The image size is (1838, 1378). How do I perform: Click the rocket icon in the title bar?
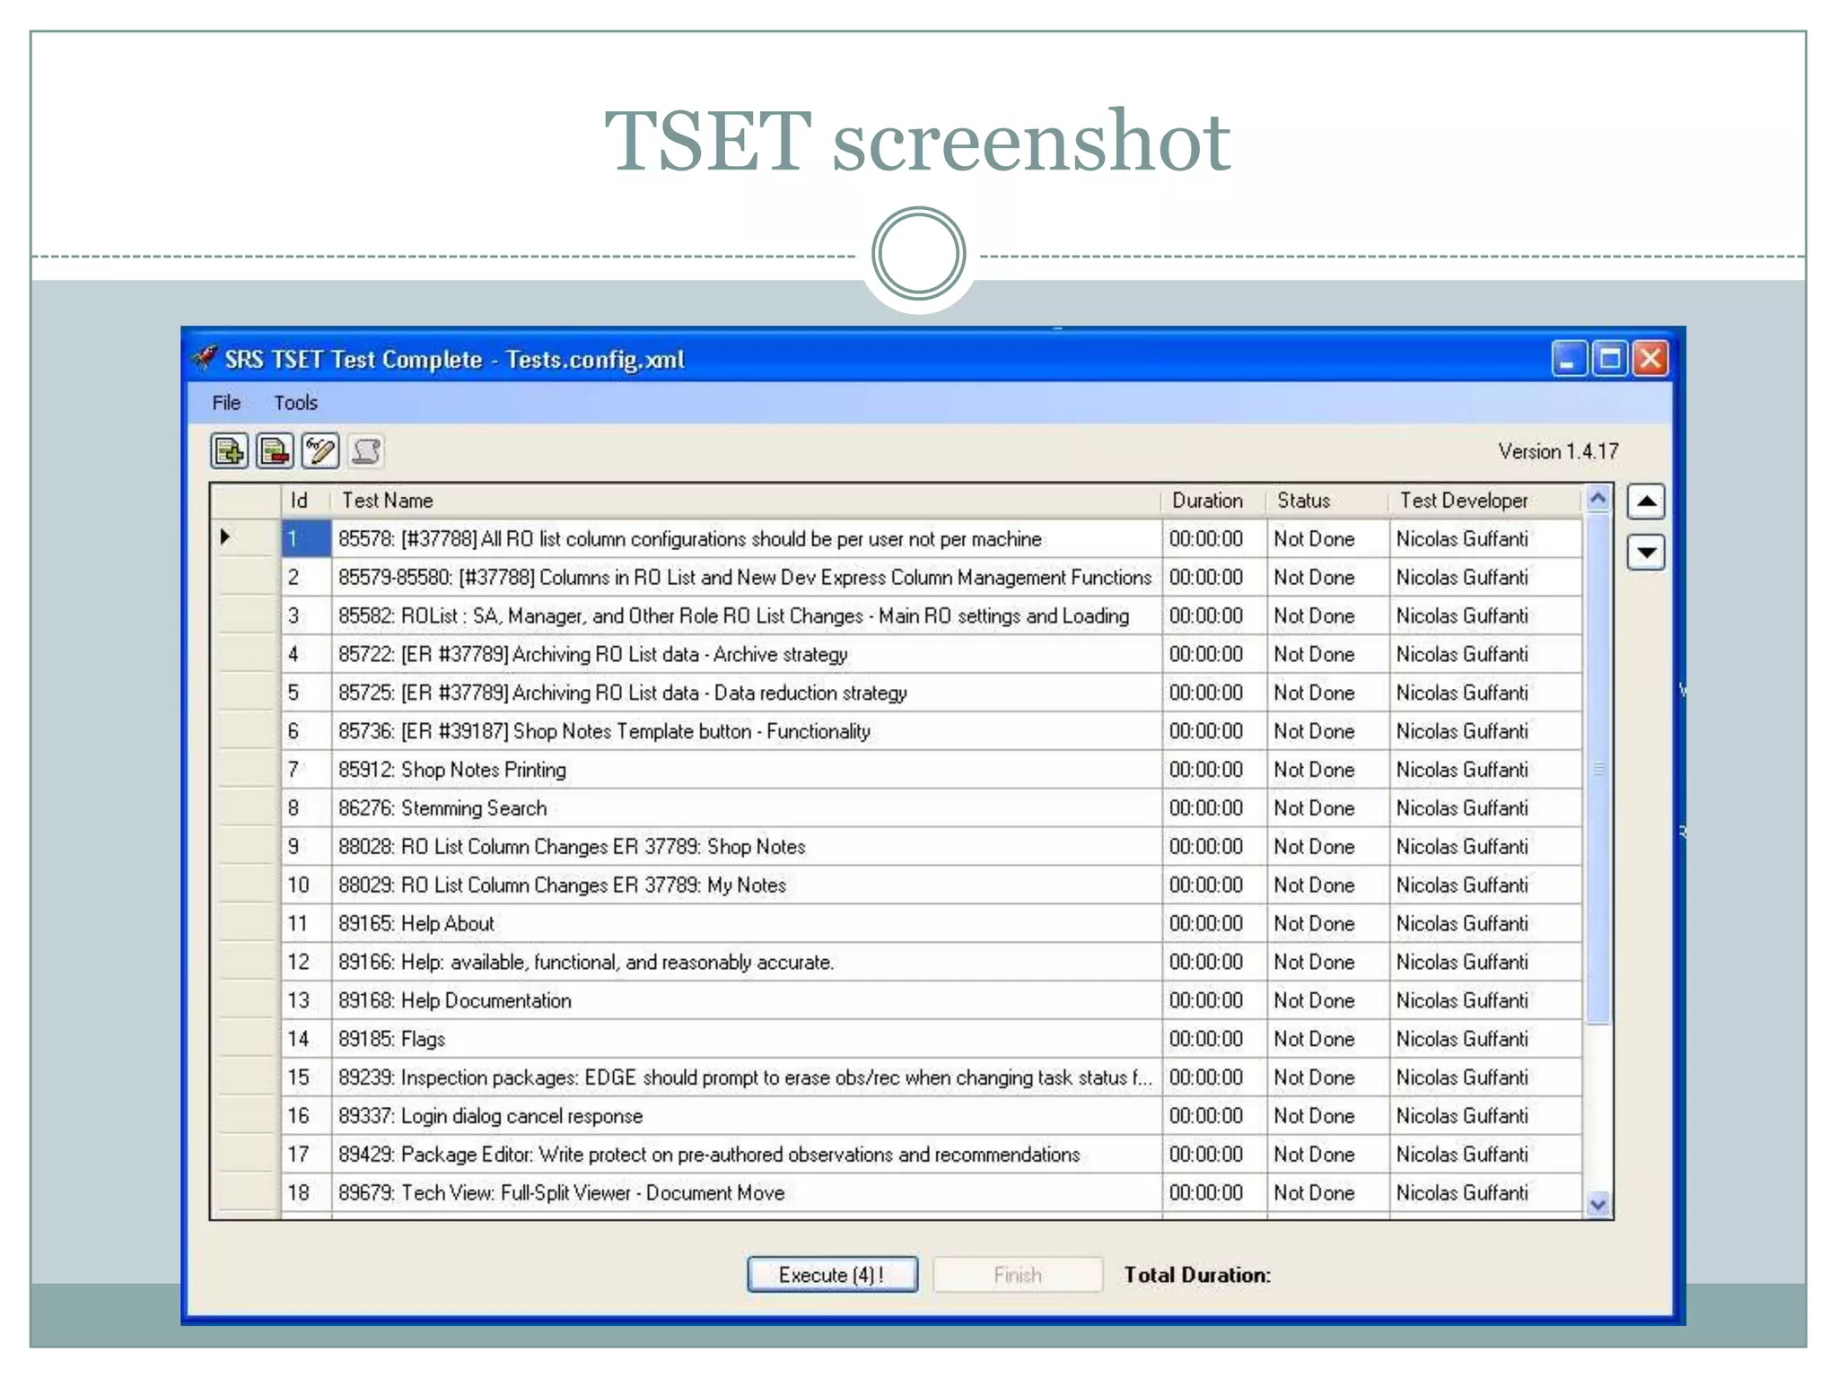(x=206, y=359)
